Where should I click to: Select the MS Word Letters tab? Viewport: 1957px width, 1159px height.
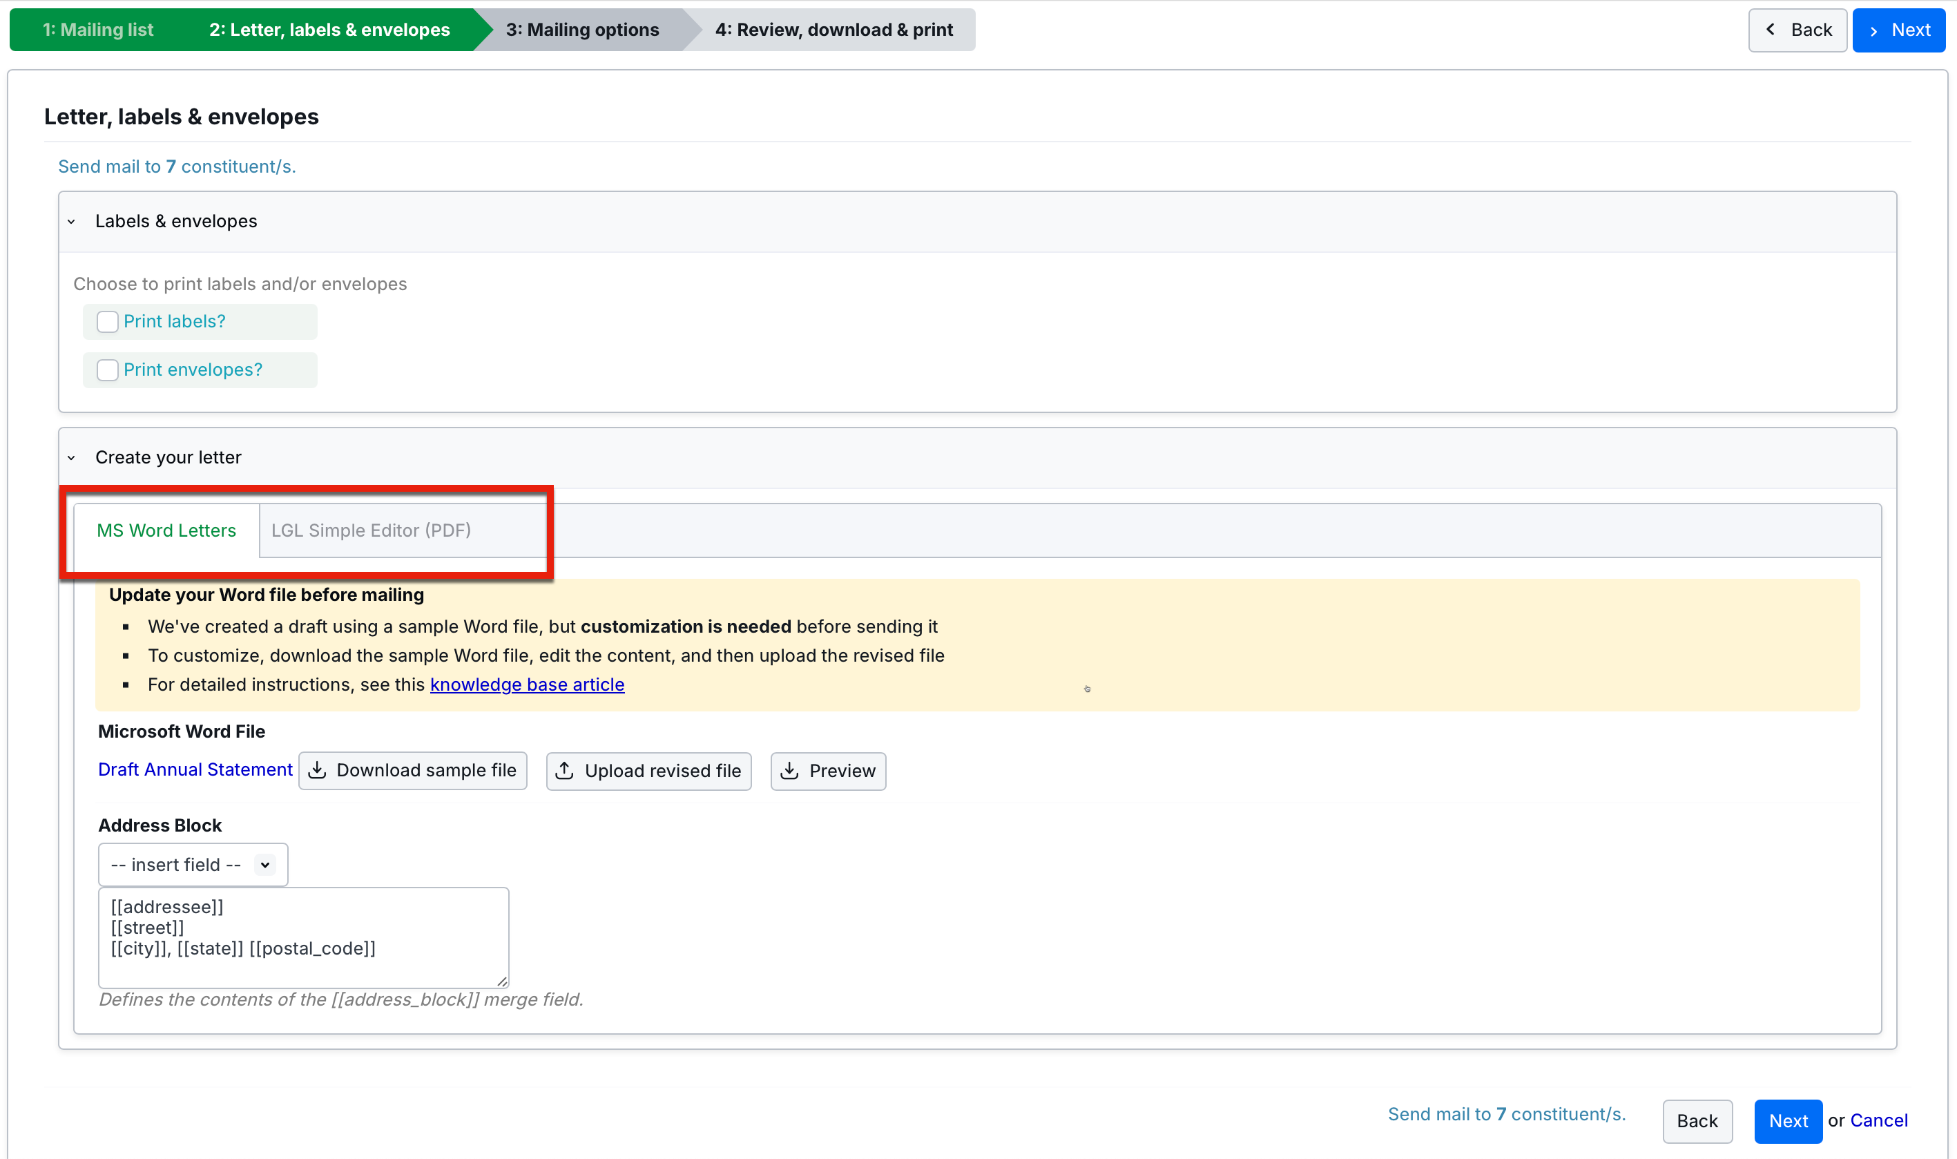click(166, 530)
